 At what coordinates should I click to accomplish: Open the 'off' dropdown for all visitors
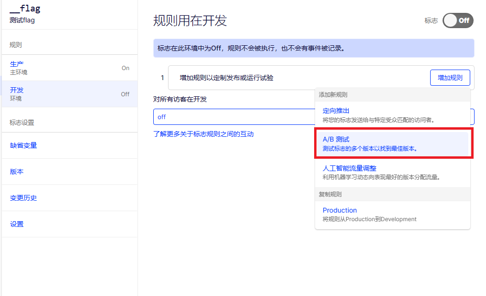coord(233,117)
